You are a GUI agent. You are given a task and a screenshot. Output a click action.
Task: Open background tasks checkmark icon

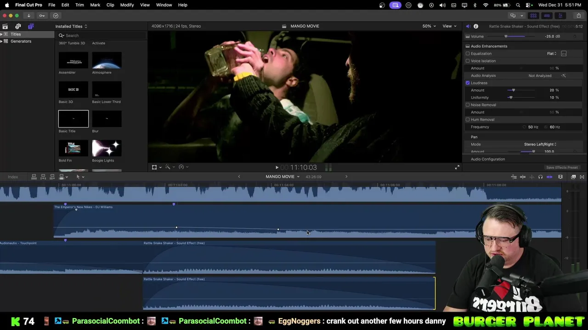pyautogui.click(x=56, y=16)
